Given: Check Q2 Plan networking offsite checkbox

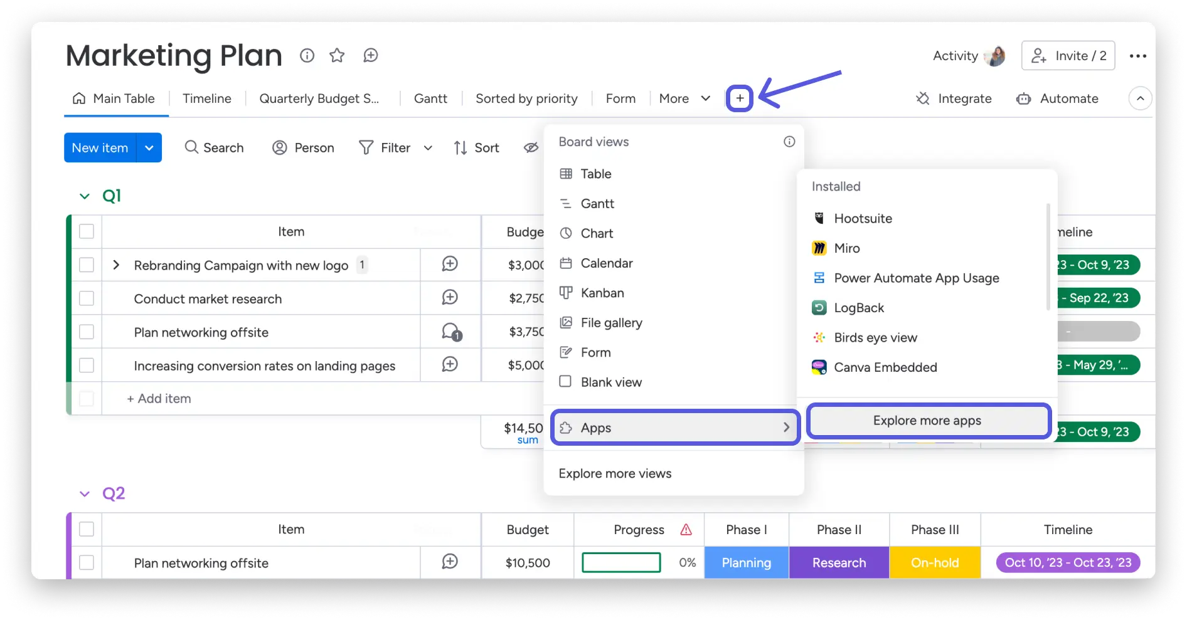Looking at the screenshot, I should 87,562.
